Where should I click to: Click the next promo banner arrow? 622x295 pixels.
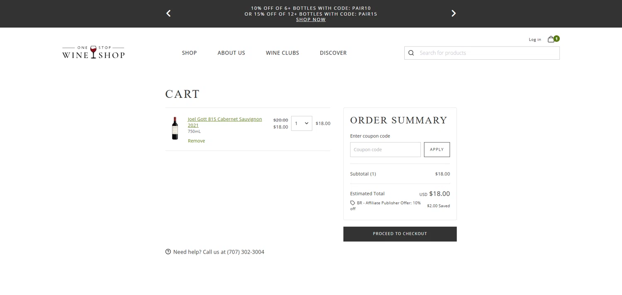pyautogui.click(x=453, y=13)
